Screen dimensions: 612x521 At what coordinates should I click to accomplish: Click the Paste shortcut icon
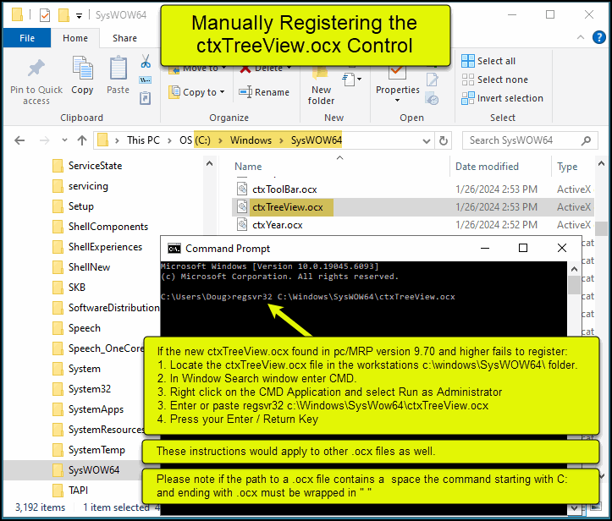click(x=146, y=98)
